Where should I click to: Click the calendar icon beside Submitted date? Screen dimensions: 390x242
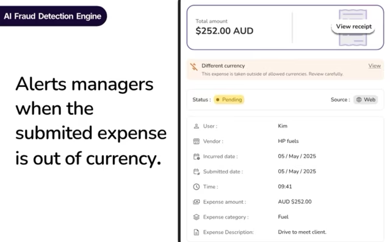[x=197, y=171]
